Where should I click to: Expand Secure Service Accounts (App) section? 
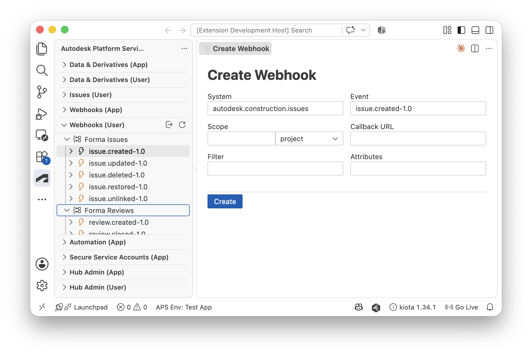point(123,257)
